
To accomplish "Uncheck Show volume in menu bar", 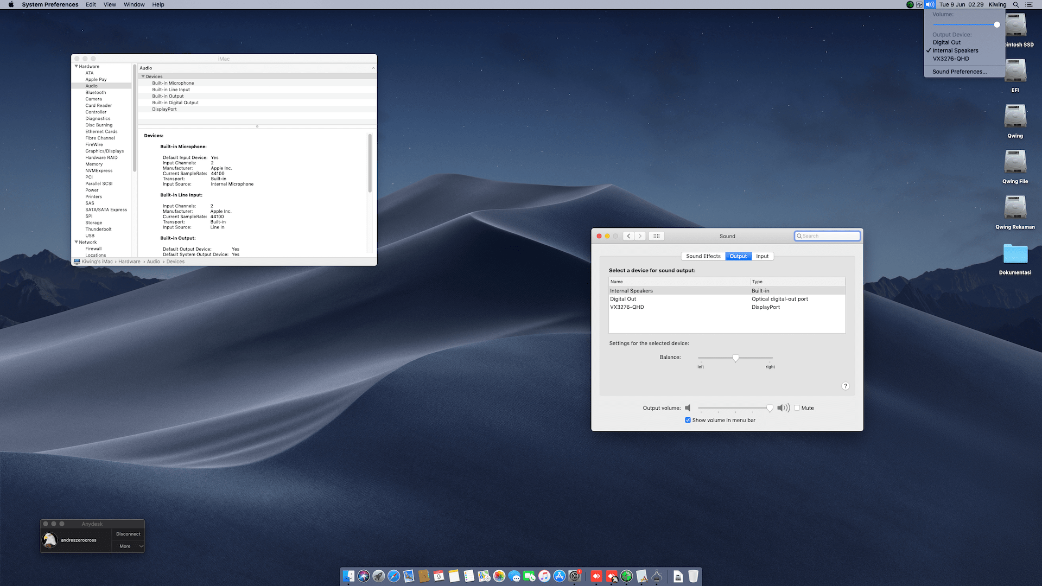I will coord(688,421).
